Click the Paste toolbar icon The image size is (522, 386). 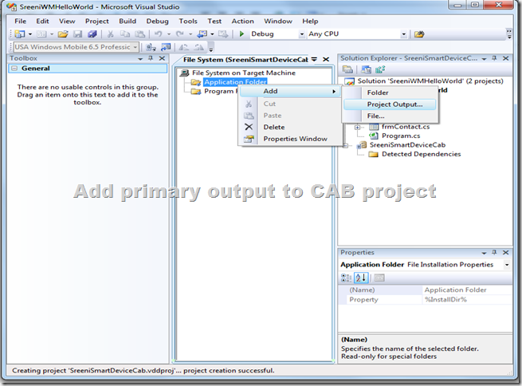(139, 34)
